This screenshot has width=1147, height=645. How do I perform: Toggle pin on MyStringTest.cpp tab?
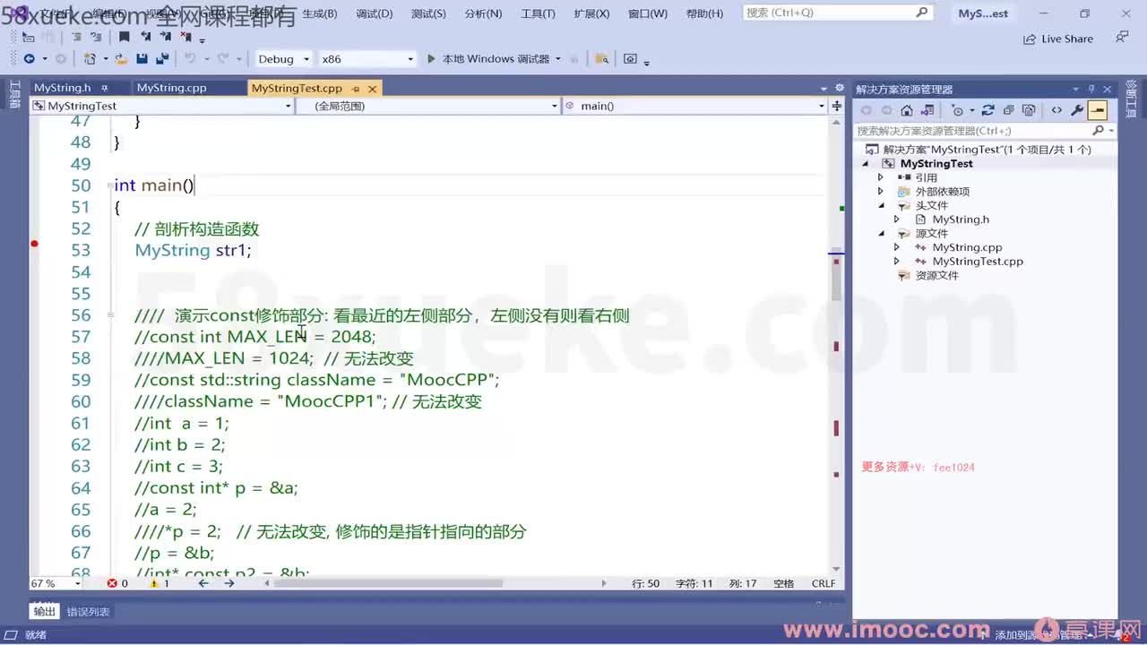click(x=356, y=89)
